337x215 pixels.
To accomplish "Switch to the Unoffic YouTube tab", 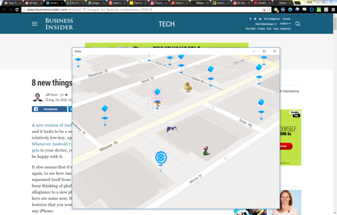I will pyautogui.click(x=263, y=3).
